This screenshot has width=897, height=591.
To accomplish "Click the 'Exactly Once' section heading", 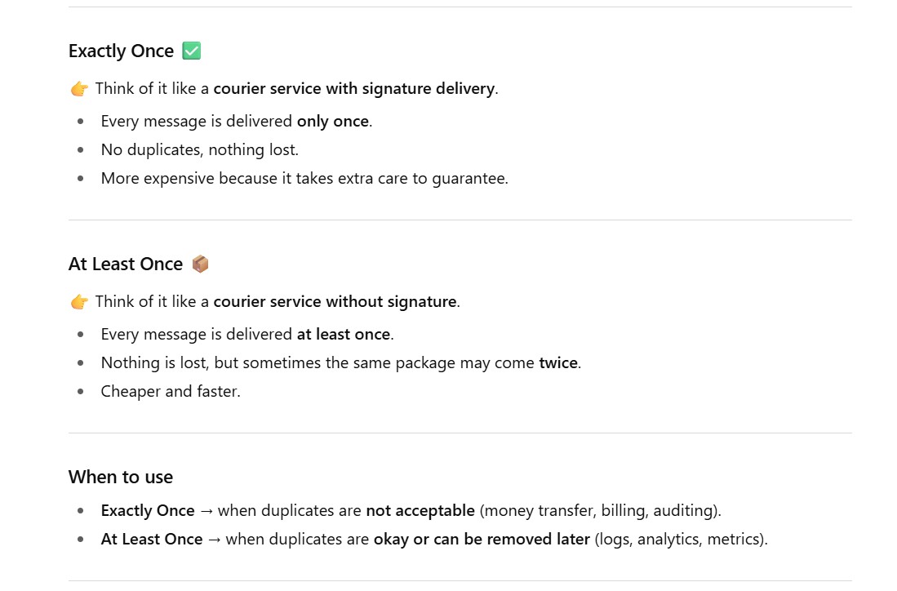I will tap(121, 51).
